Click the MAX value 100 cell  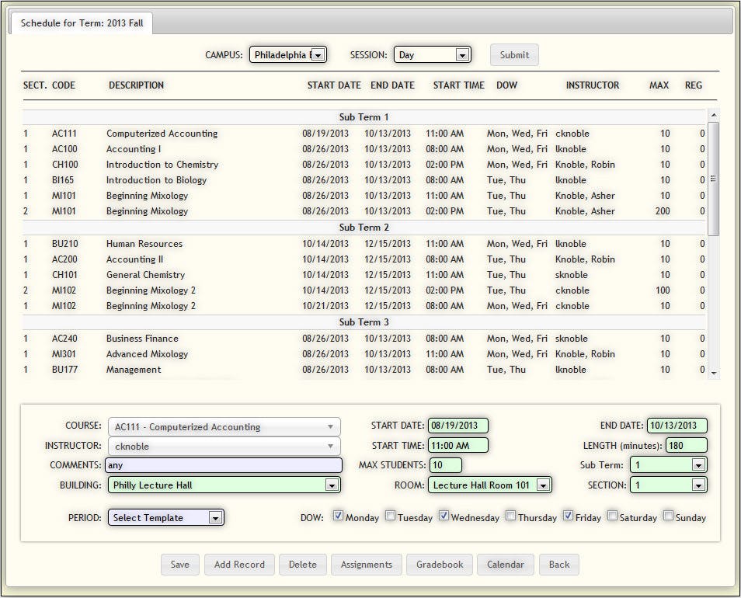(663, 290)
